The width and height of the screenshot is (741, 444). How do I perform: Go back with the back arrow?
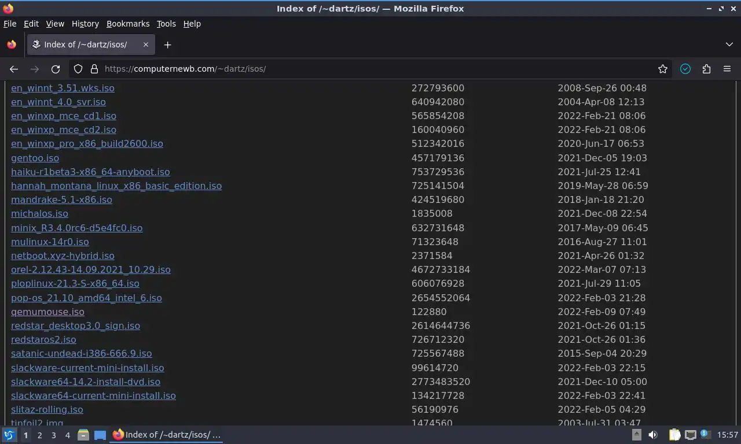click(14, 69)
